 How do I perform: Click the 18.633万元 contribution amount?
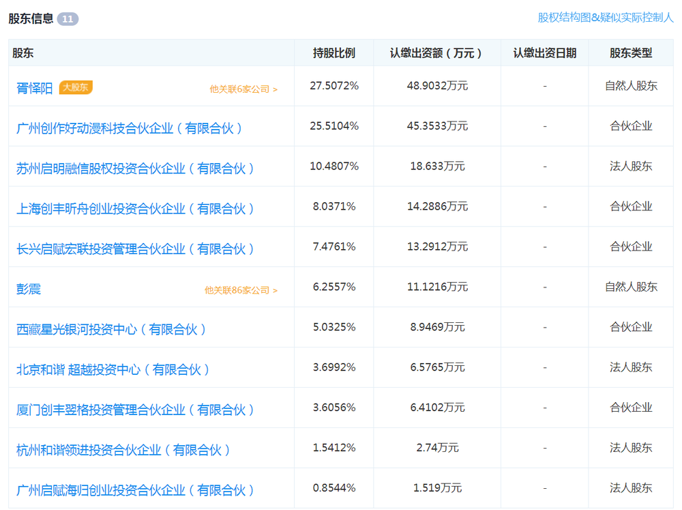coord(437,167)
